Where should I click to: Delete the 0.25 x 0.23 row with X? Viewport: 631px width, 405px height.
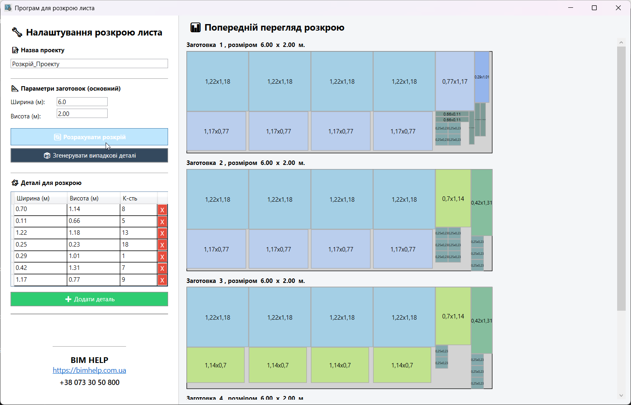click(x=162, y=245)
